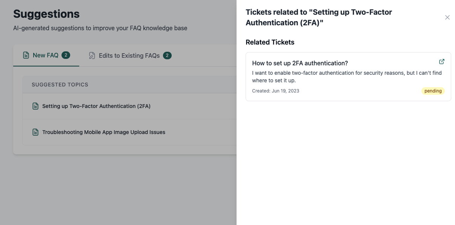
Task: Click the document icon beside Two-Factor Authentication topic
Action: point(35,106)
